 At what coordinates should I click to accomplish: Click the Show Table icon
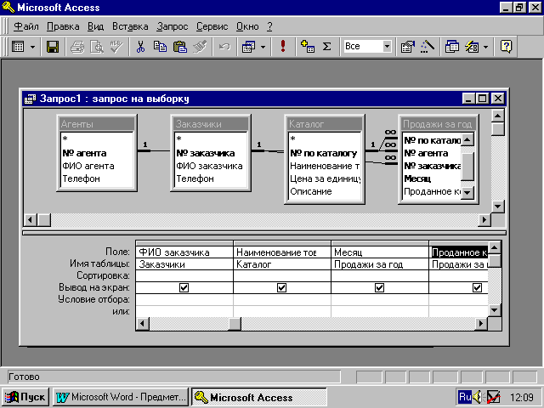tap(308, 47)
